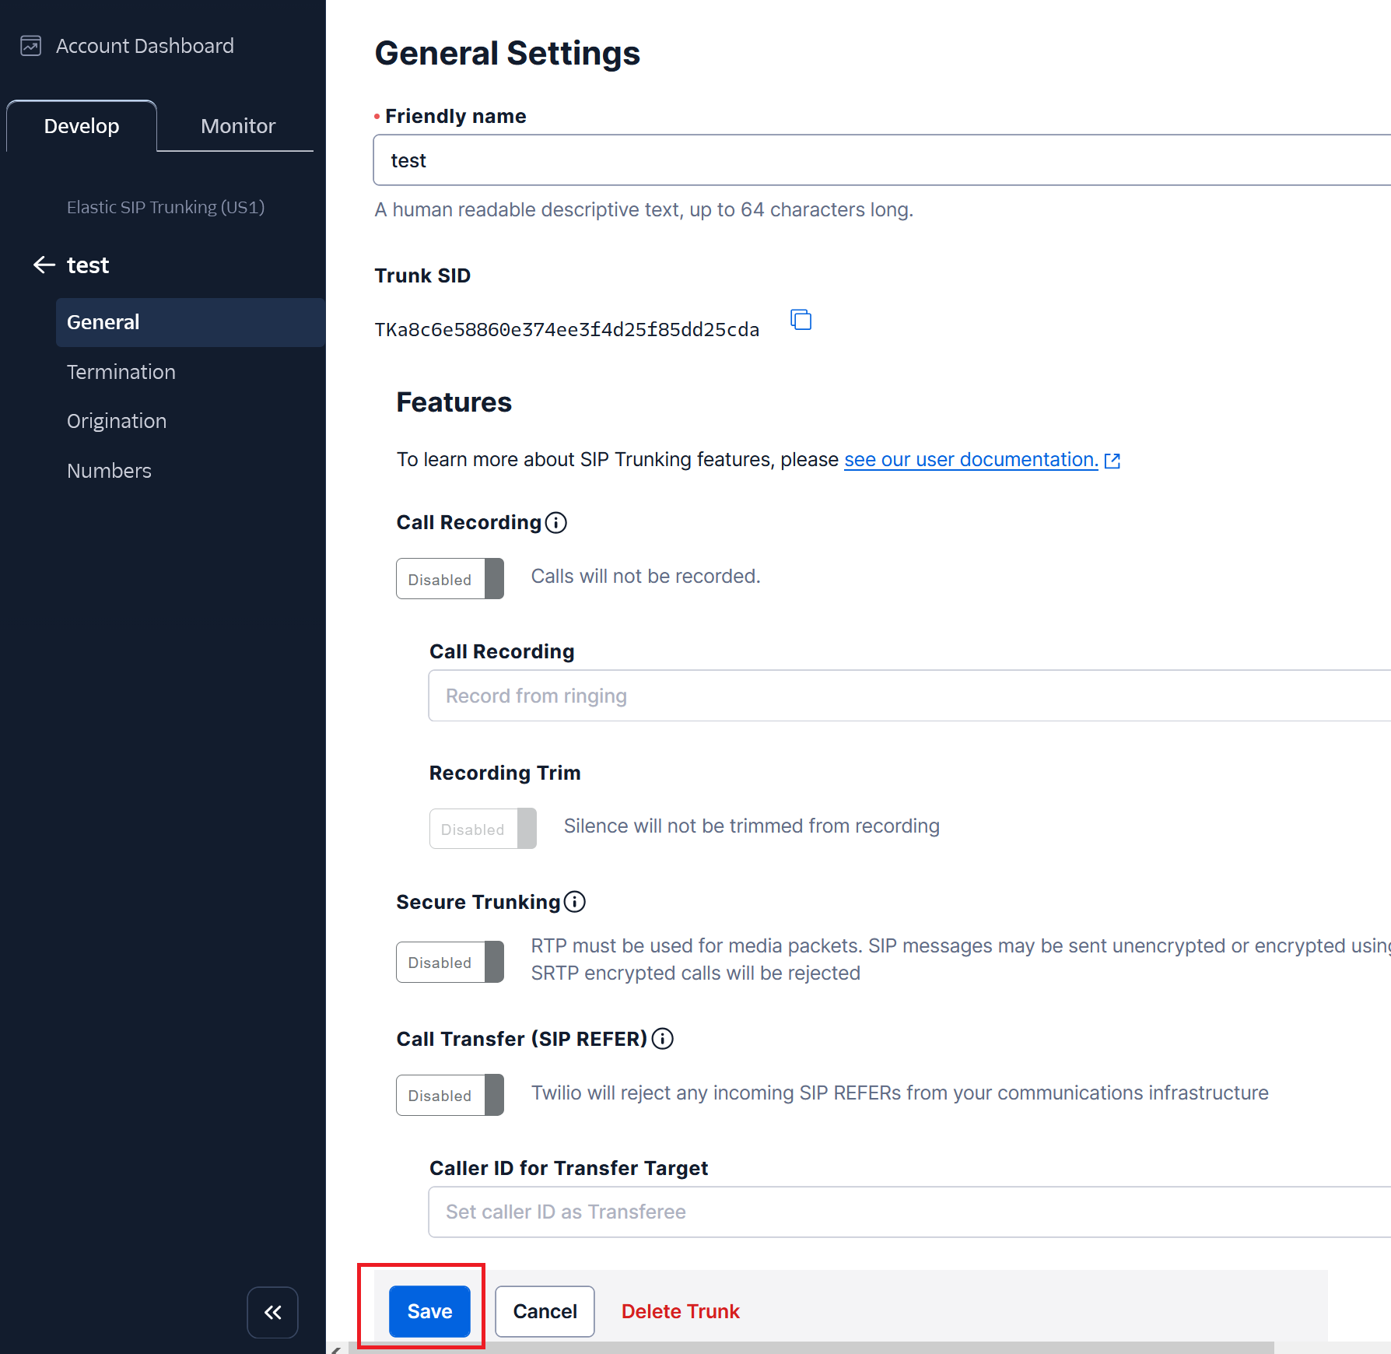Screen dimensions: 1391x1354
Task: Enable the Secure Trunking toggle
Action: point(450,963)
